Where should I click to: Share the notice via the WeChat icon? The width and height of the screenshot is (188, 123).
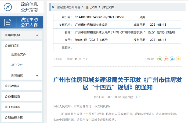tap(160, 59)
